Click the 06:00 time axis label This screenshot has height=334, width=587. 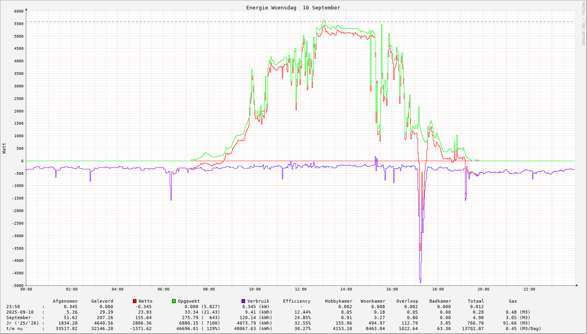[x=163, y=289]
